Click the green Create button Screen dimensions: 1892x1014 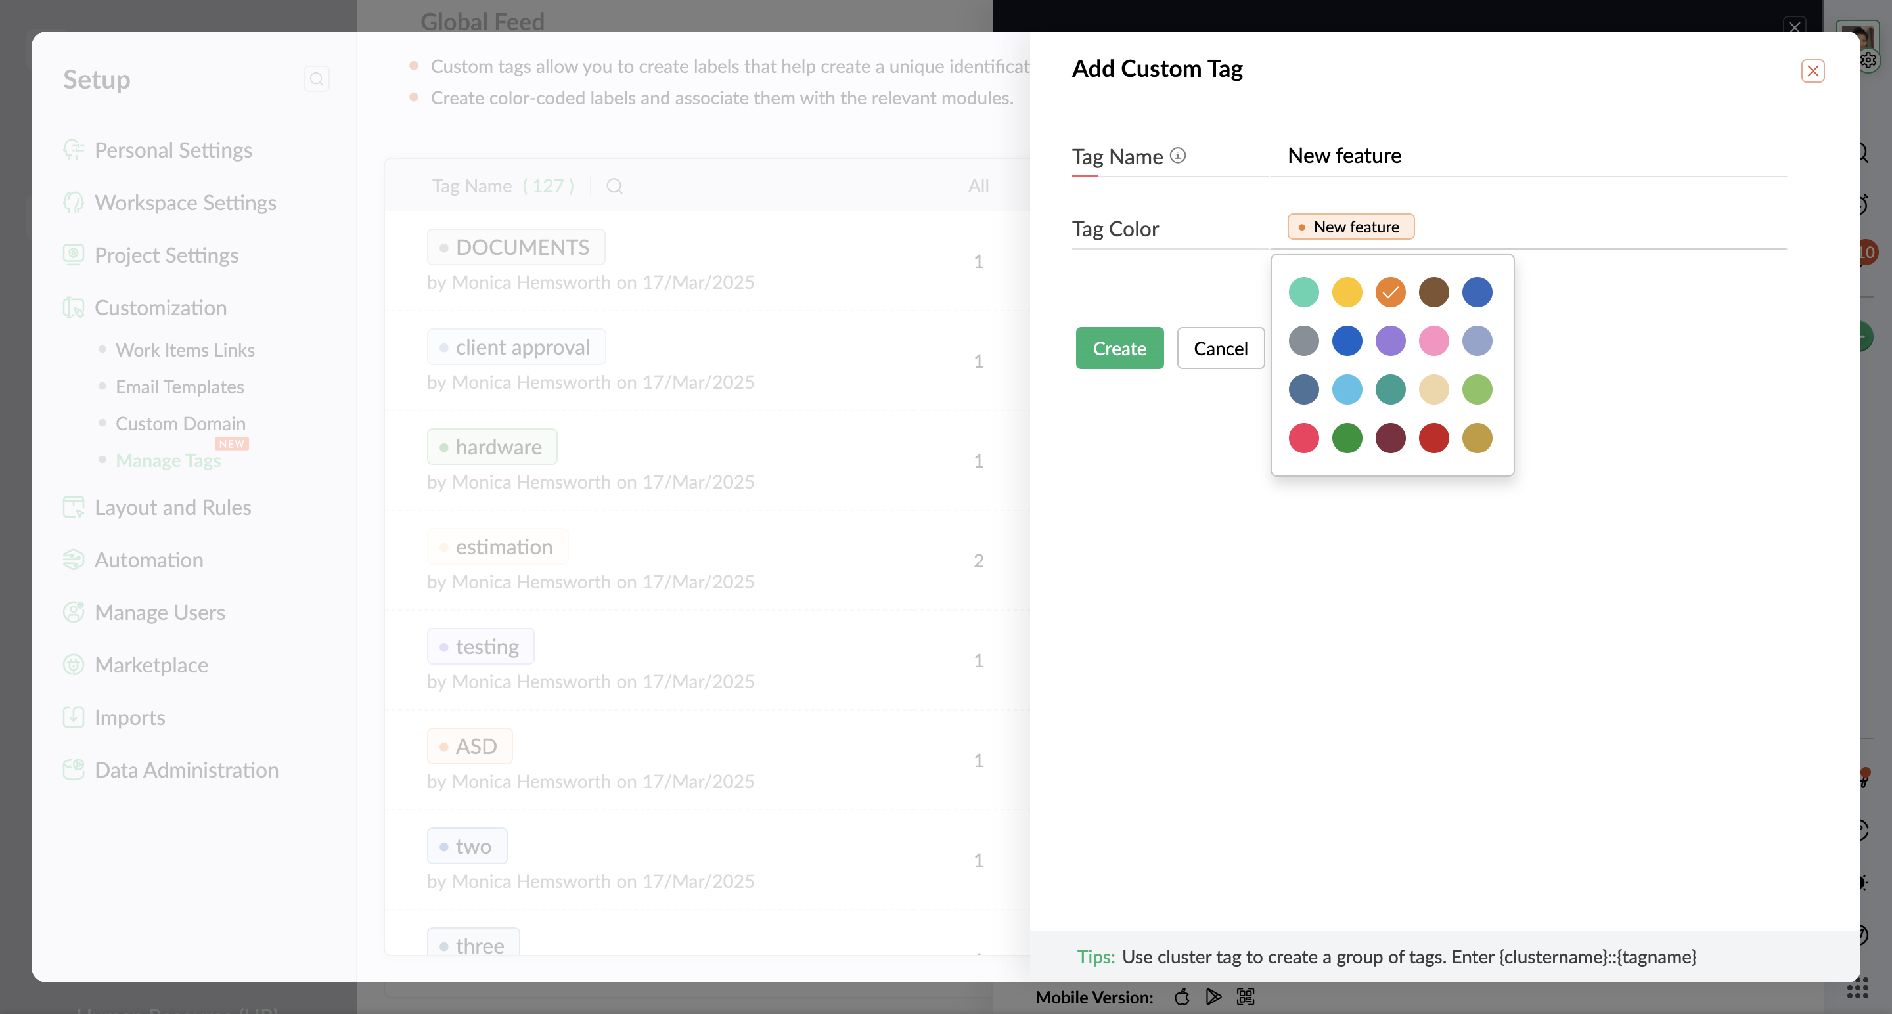[1119, 348]
